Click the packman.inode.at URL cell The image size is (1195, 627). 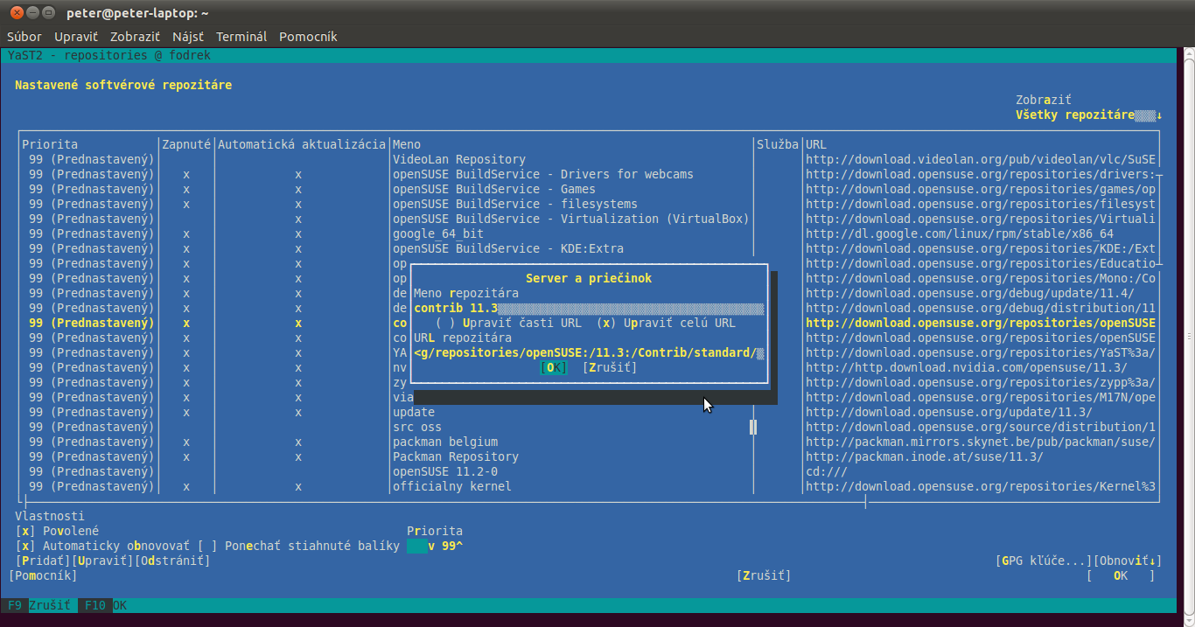coord(925,456)
